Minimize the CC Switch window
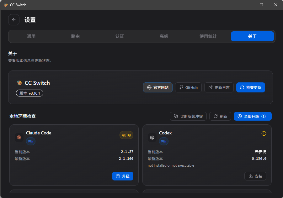The width and height of the screenshot is (283, 198). [247, 5]
